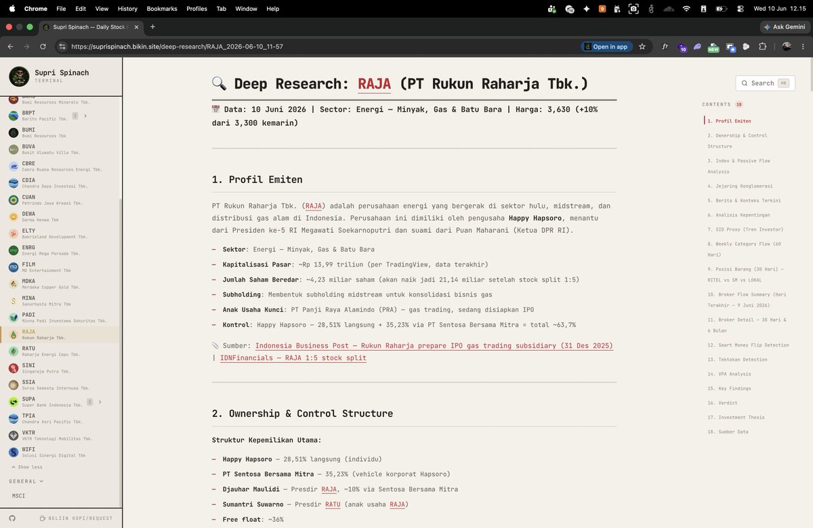The height and width of the screenshot is (528, 813).
Task: Go back with browser back arrow
Action: [x=10, y=47]
